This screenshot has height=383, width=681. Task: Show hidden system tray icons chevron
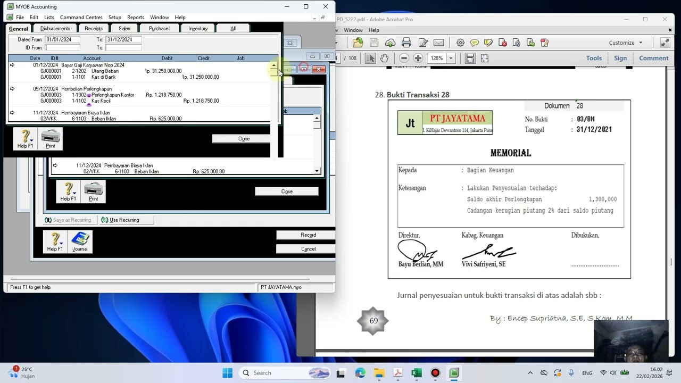(x=530, y=373)
